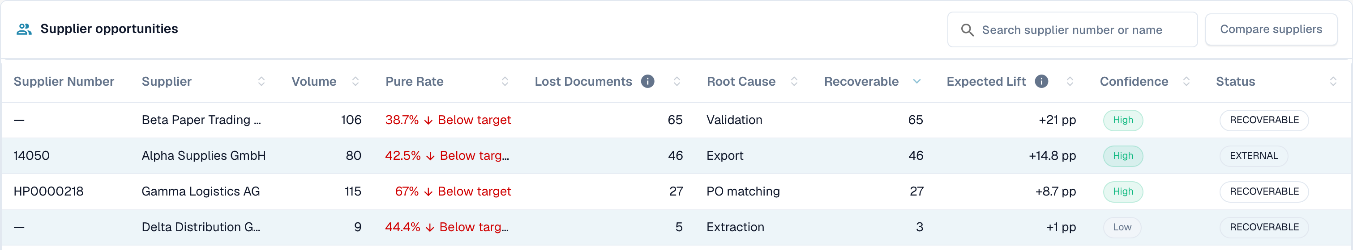The width and height of the screenshot is (1353, 250).
Task: Click Beta Paper Trading RECOVERABLE badge
Action: (1264, 120)
